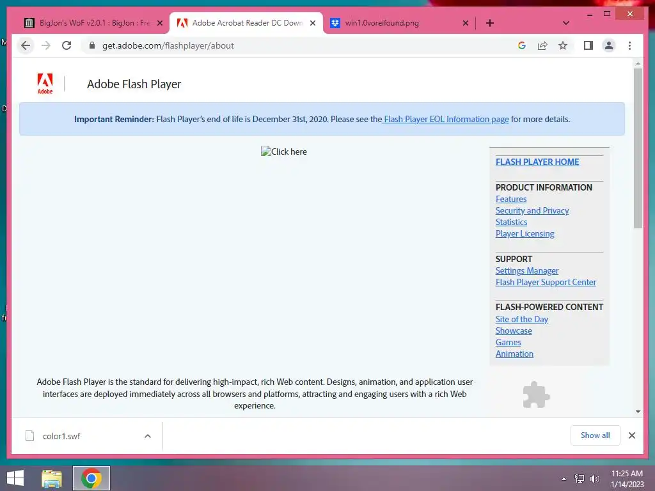Screen dimensions: 655x491
Task: Open the Chrome profile avatar menu
Action: click(x=609, y=45)
